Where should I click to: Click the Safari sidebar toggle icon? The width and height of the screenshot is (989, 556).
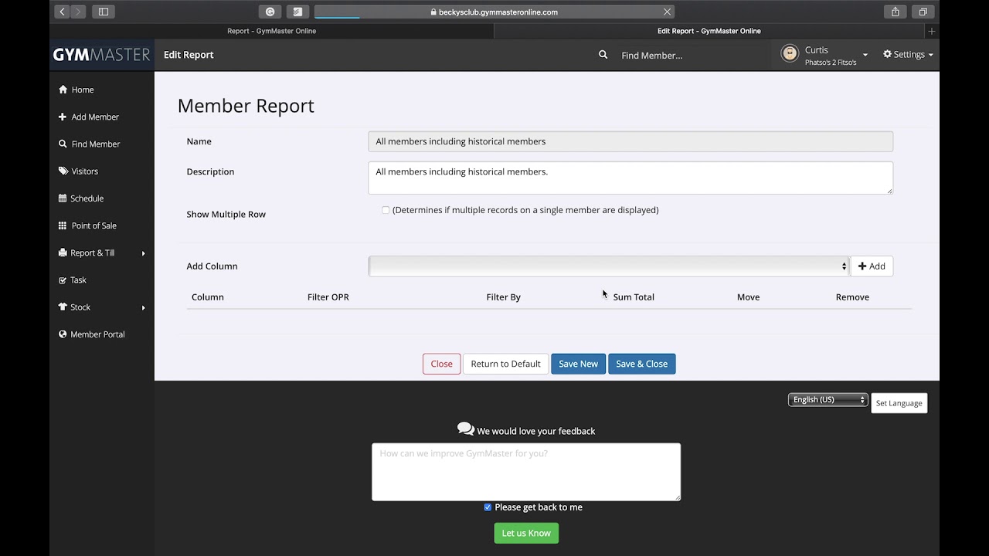(104, 12)
